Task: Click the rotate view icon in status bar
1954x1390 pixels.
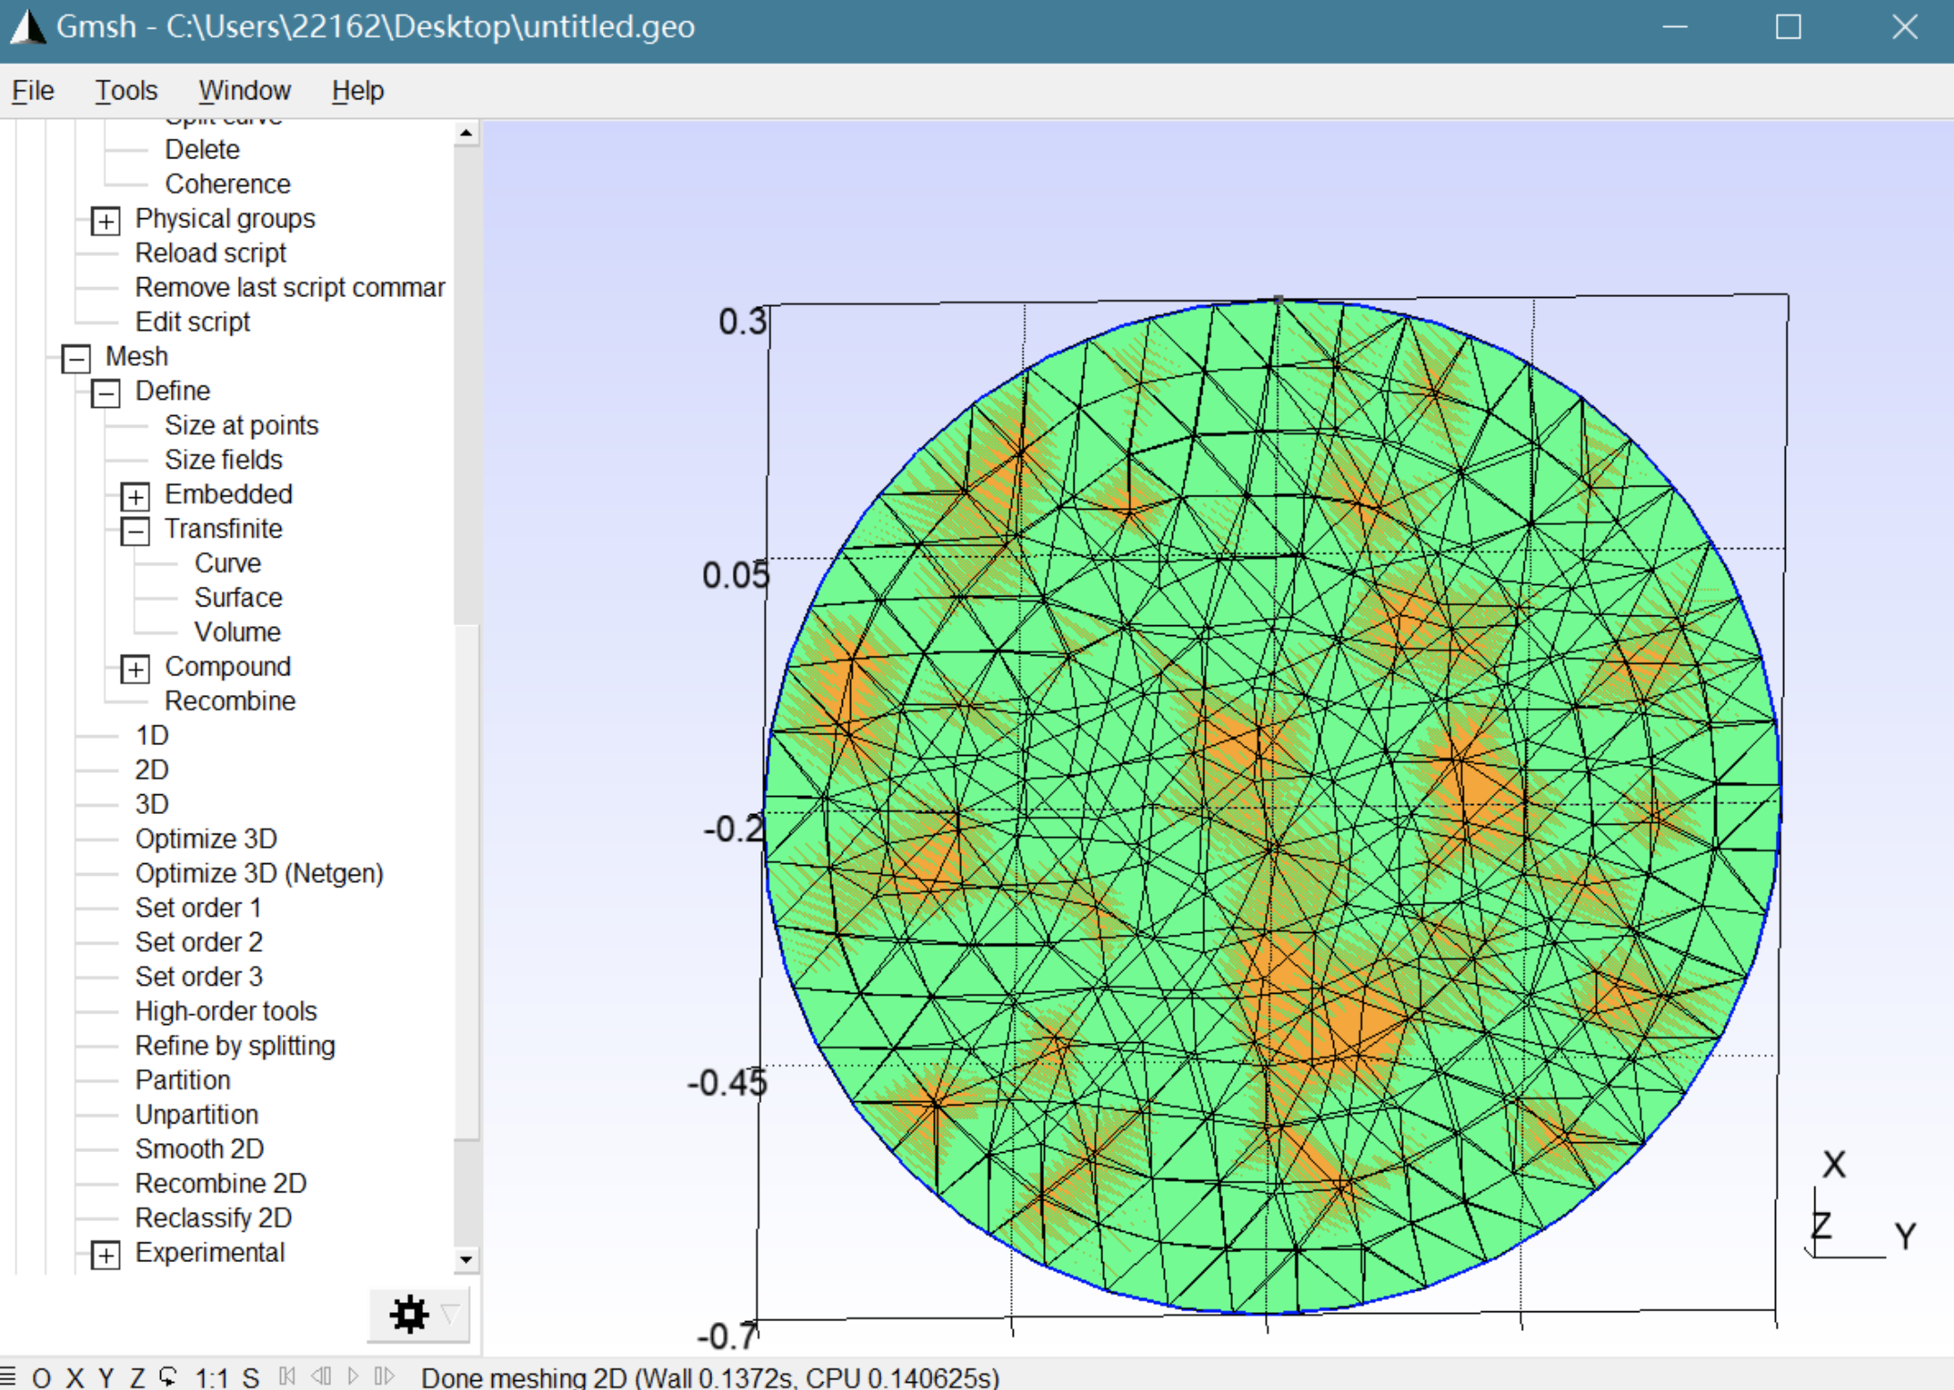Action: pos(167,1377)
